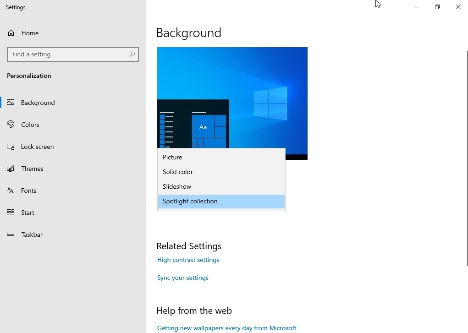Viewport: 468px width, 333px height.
Task: Restore the Settings window size
Action: click(437, 7)
